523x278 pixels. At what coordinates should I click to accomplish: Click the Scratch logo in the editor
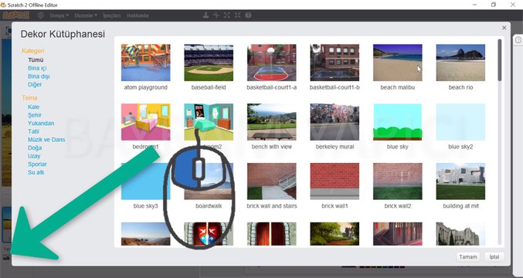click(x=16, y=15)
